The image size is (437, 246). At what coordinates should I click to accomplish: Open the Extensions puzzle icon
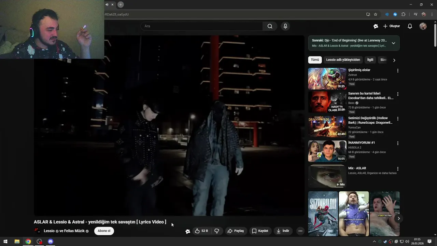pos(403,14)
